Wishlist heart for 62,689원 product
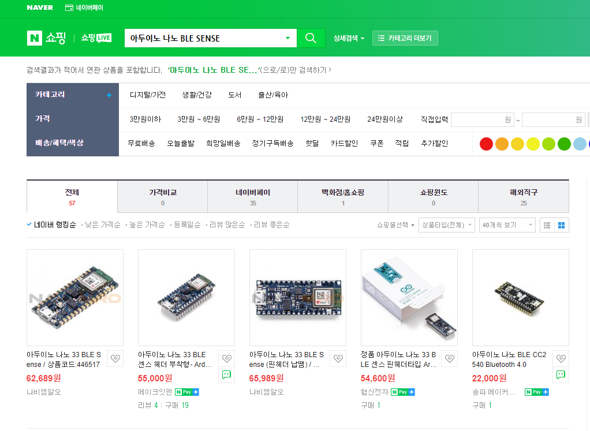The width and height of the screenshot is (590, 431). pos(115,358)
